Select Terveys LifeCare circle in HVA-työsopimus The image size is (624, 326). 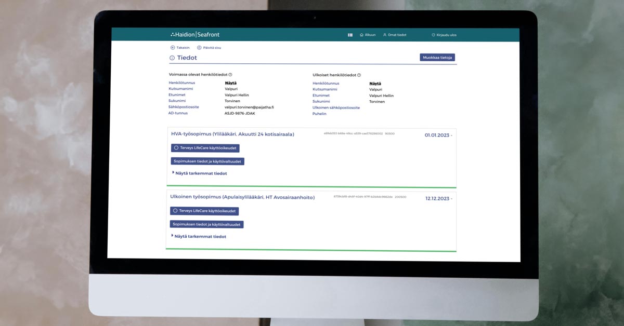click(x=176, y=148)
